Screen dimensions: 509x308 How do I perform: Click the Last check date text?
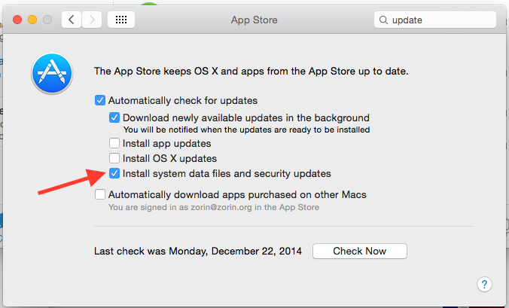point(198,252)
